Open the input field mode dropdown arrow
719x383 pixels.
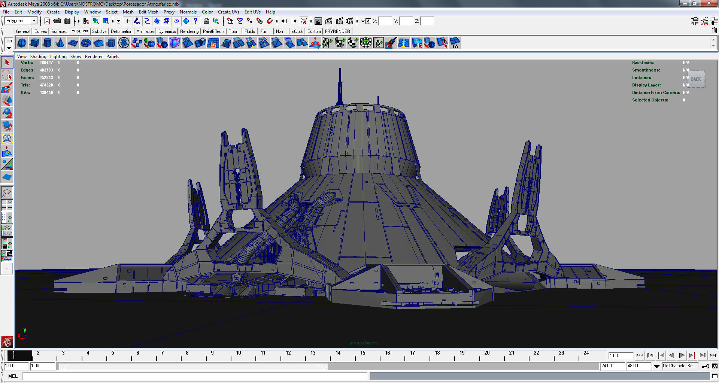pos(362,21)
